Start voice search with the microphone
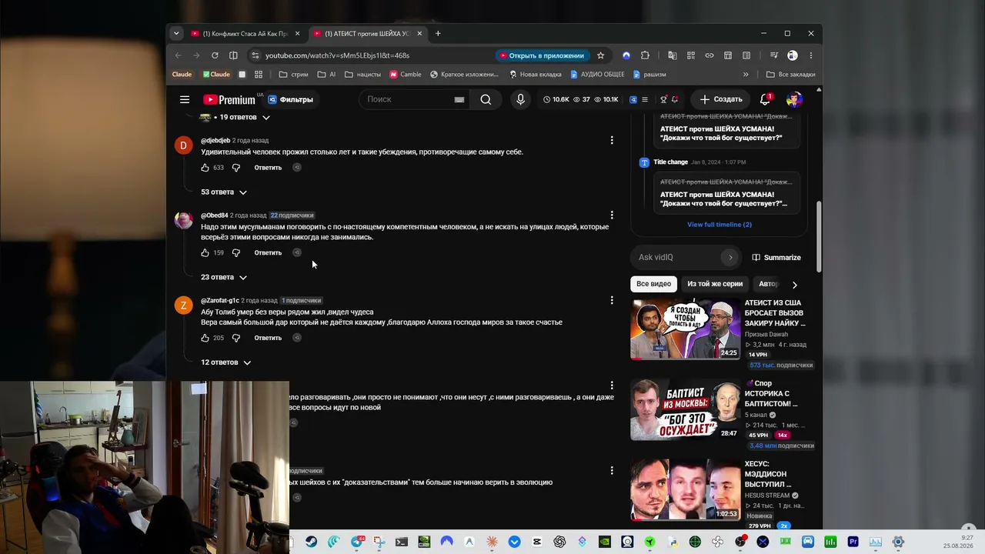 click(520, 99)
